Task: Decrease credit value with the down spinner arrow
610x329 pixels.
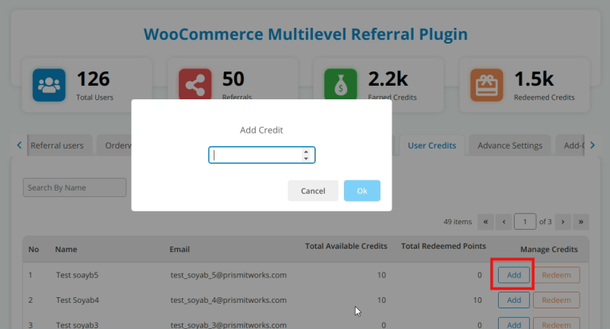Action: pyautogui.click(x=306, y=158)
